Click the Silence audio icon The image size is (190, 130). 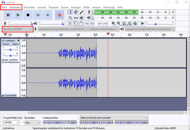(x=92, y=23)
